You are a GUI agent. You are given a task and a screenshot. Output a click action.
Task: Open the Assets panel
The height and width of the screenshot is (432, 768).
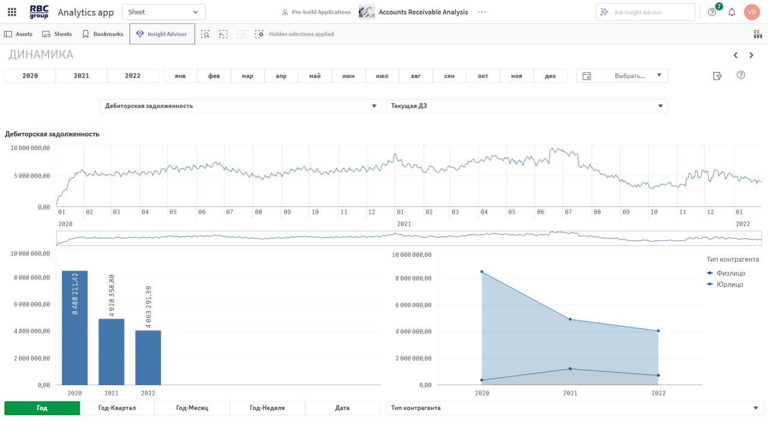click(19, 34)
